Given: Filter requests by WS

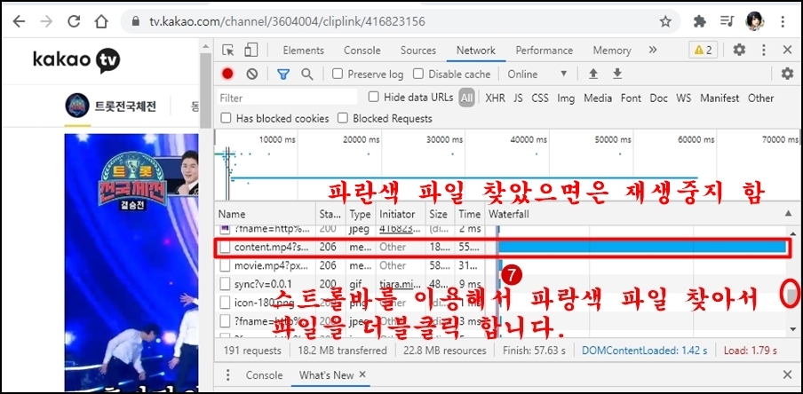Looking at the screenshot, I should point(684,98).
